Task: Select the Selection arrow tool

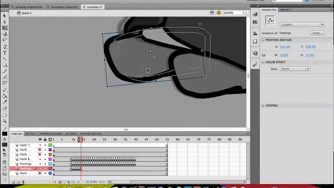Action: click(x=5, y=16)
